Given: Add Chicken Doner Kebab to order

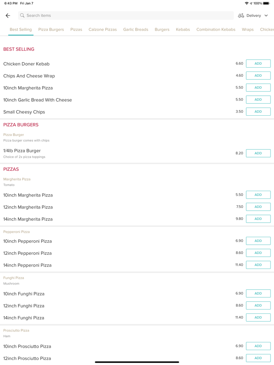Looking at the screenshot, I should click(x=258, y=64).
